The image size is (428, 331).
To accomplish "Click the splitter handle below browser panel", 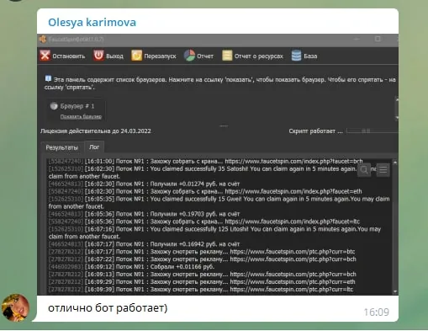I will 224,126.
